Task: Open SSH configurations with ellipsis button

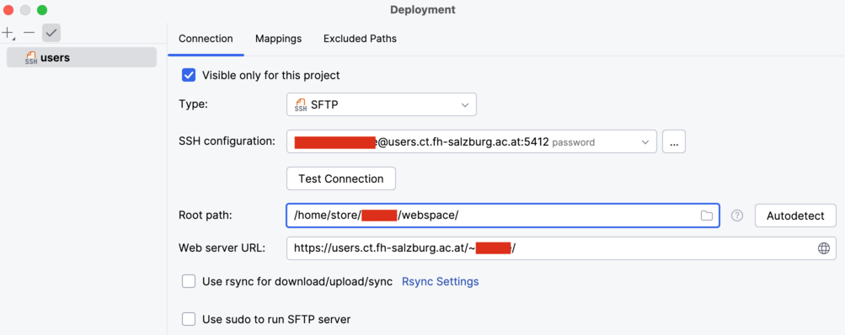Action: tap(674, 142)
